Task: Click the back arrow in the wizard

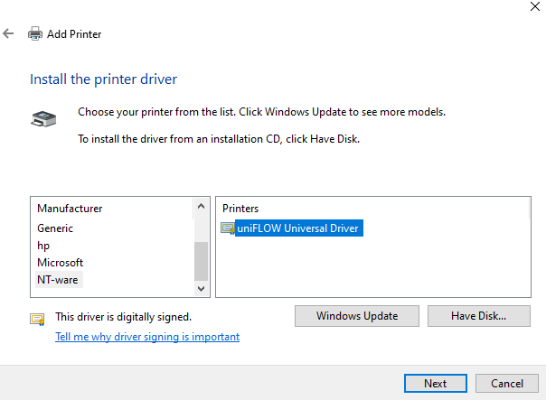Action: click(9, 33)
